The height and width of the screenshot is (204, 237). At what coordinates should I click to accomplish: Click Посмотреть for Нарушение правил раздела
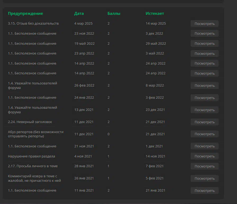(204, 156)
